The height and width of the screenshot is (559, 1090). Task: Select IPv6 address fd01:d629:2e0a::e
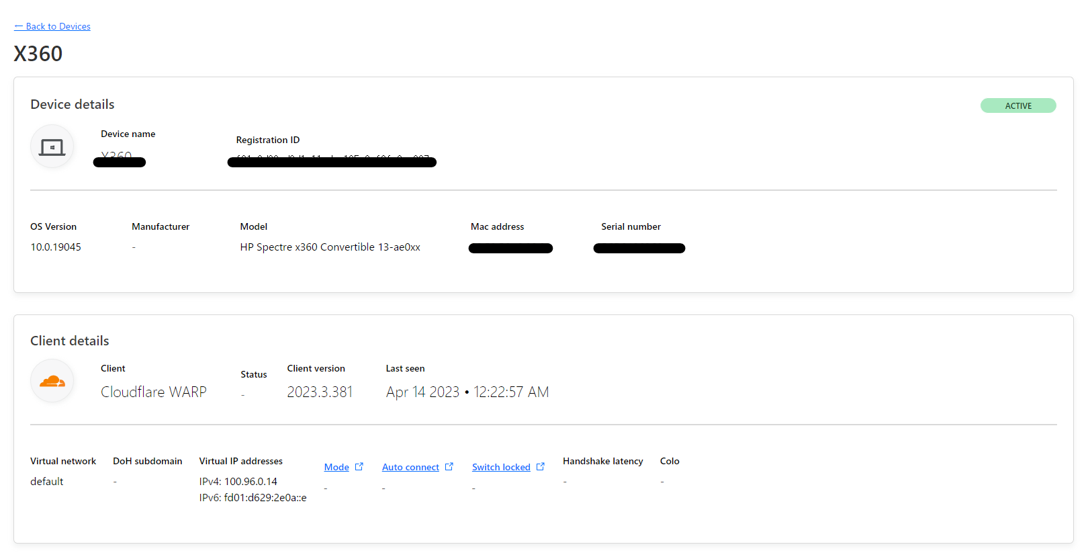point(265,498)
